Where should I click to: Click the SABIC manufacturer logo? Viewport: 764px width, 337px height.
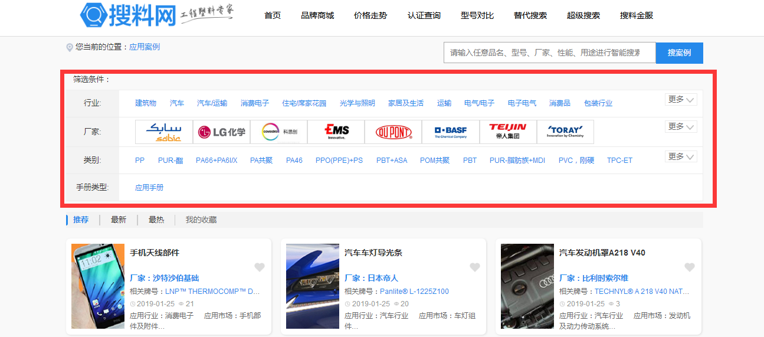pos(163,132)
